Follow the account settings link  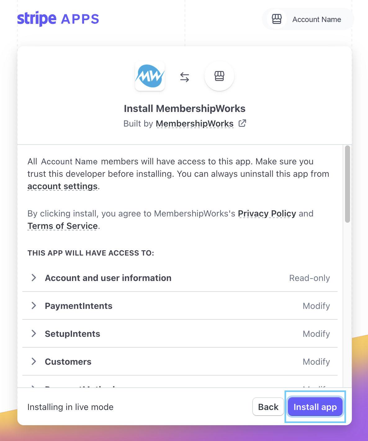coord(62,186)
